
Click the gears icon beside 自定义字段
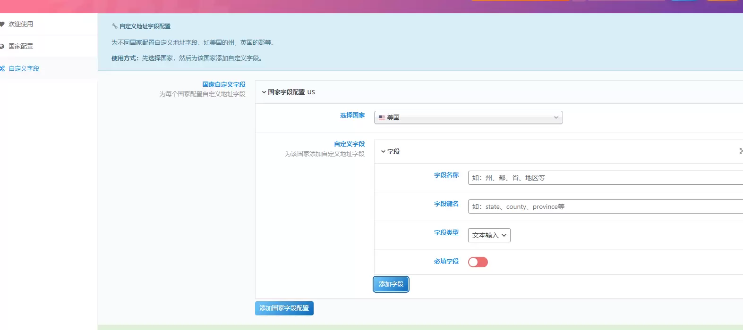pos(2,68)
